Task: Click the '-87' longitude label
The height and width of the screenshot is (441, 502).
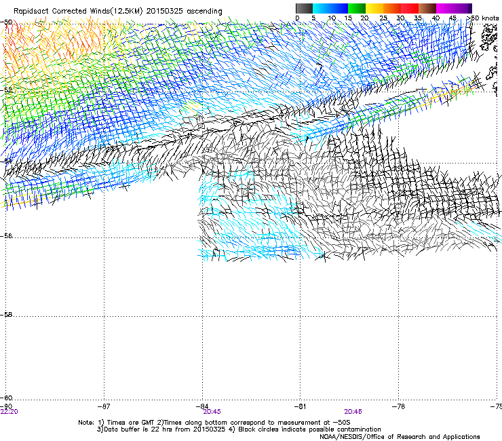Action: 104,406
